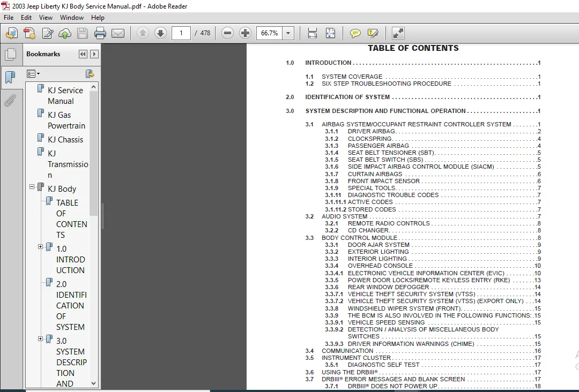Open the TABLE OF CONTENTS bookmark
Image resolution: width=579 pixels, height=392 pixels.
coord(72,218)
